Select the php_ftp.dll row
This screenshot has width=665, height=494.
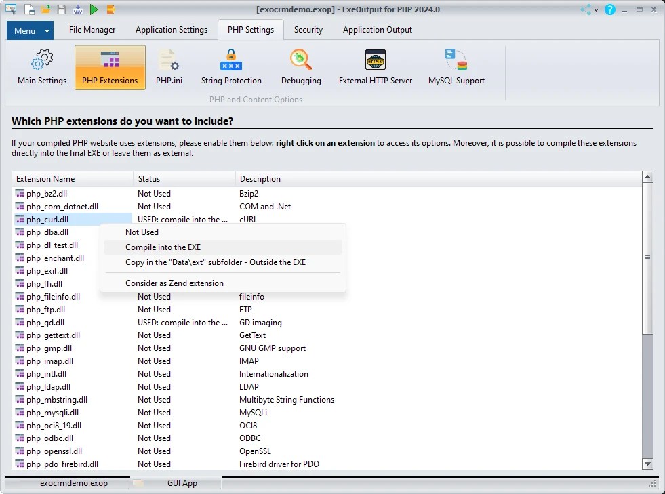click(x=327, y=310)
